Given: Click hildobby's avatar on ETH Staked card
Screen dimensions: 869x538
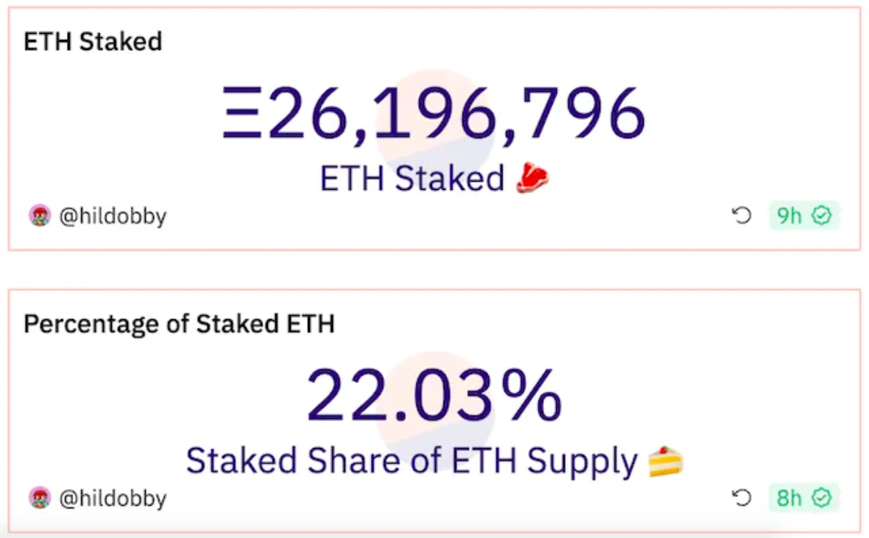Looking at the screenshot, I should [39, 216].
